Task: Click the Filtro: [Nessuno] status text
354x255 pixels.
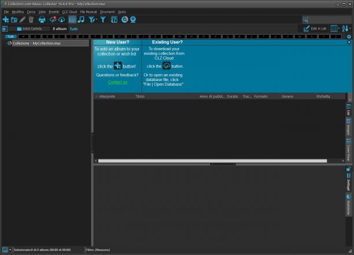Action: pos(98,250)
